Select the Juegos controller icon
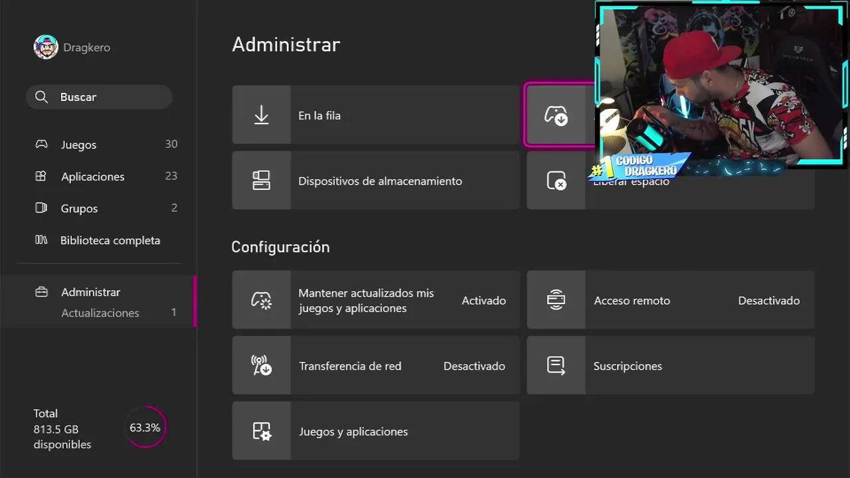 pyautogui.click(x=41, y=144)
